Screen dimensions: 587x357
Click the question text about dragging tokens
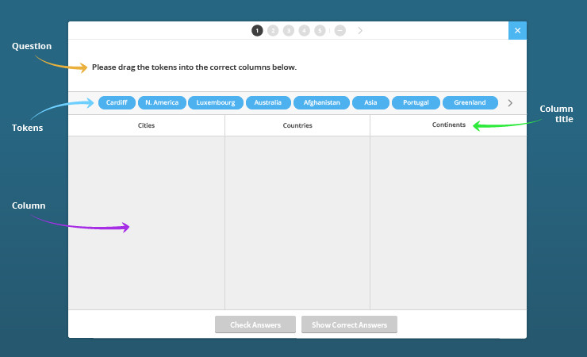pyautogui.click(x=194, y=67)
